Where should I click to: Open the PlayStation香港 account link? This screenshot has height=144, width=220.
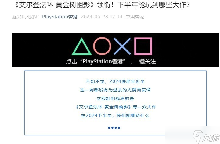click(x=60, y=17)
